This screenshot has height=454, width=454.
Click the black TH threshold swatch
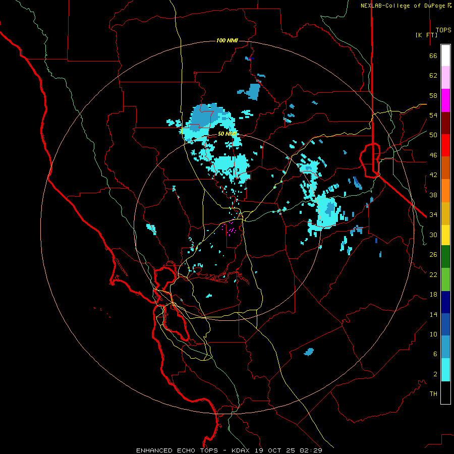[x=445, y=392]
